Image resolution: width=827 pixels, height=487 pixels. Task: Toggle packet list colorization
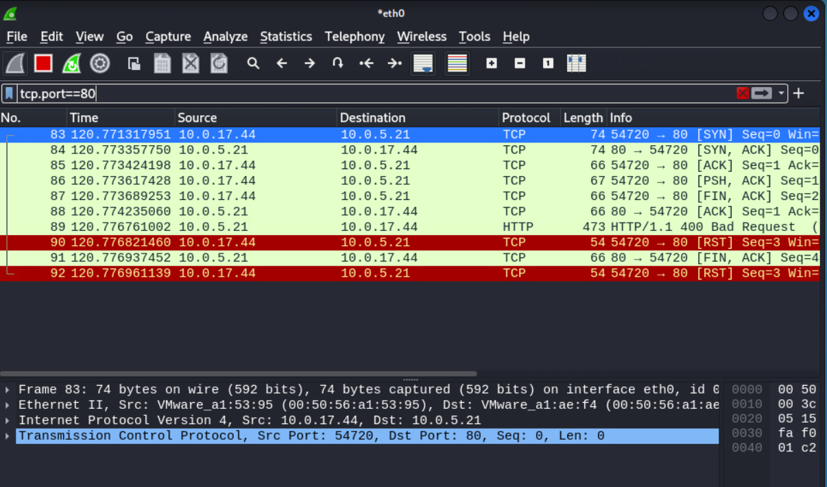click(x=457, y=64)
